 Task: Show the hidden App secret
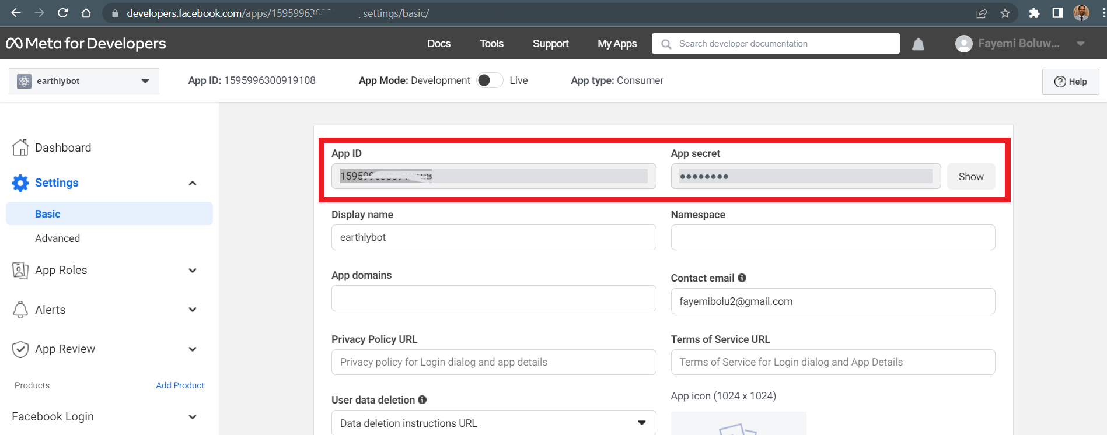970,177
